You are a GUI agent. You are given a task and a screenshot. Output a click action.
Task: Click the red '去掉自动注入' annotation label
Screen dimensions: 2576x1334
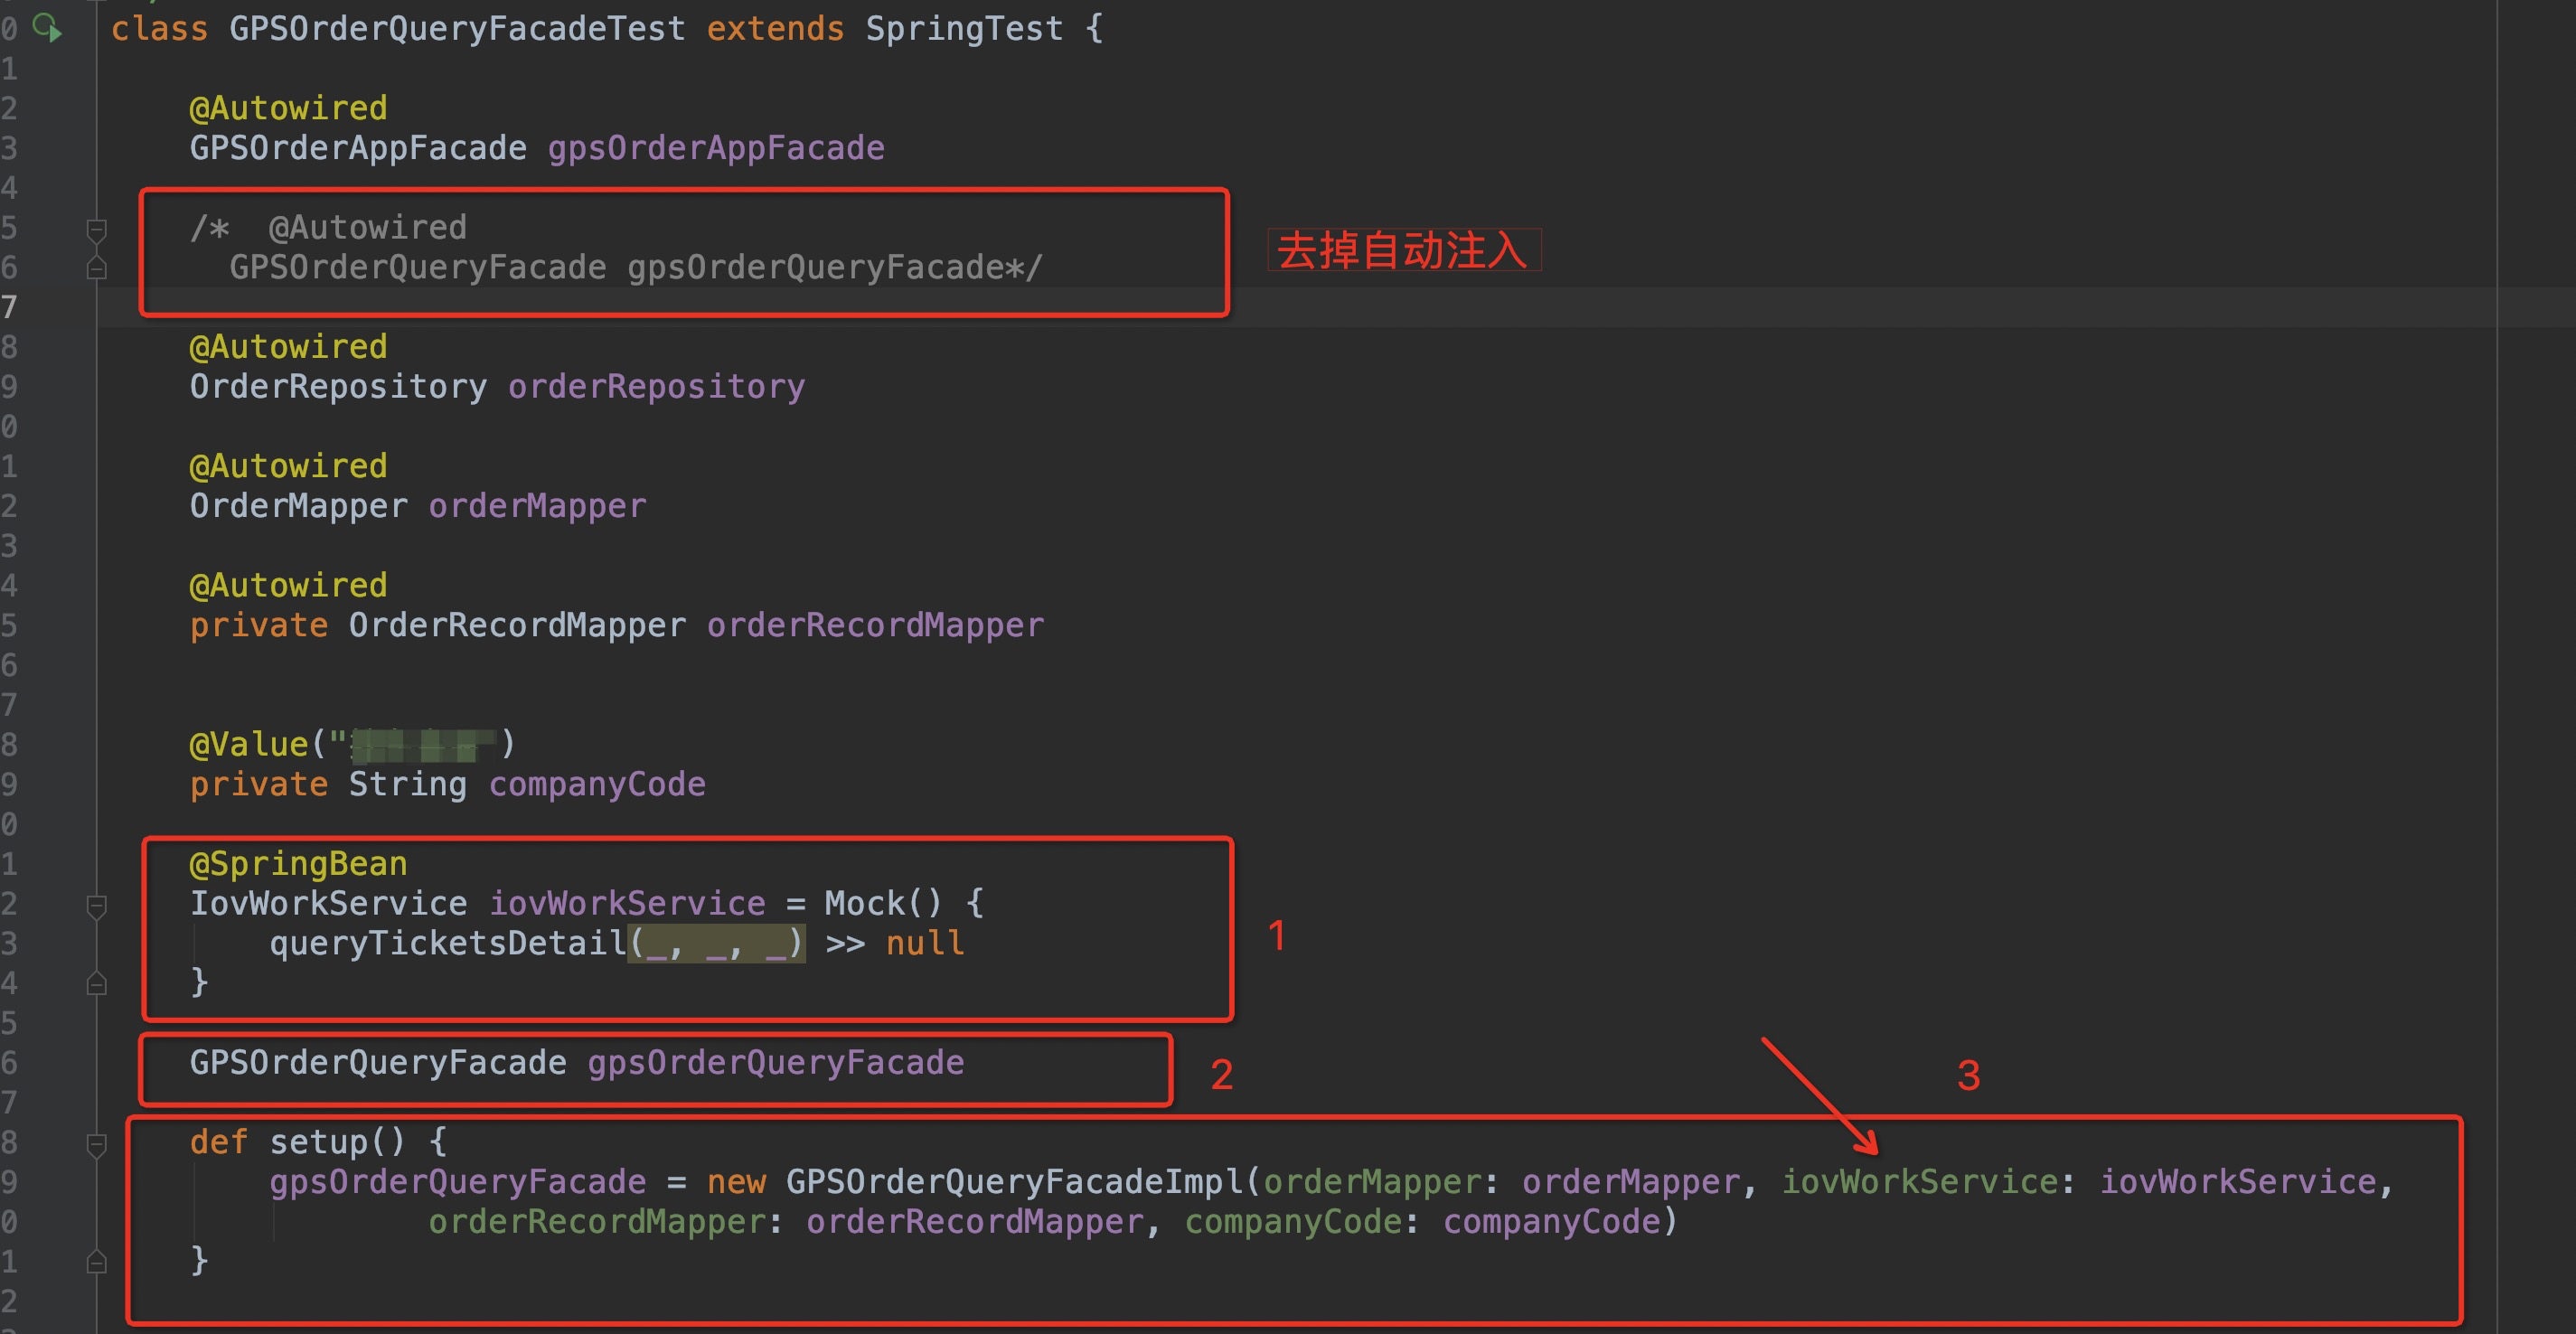1402,250
